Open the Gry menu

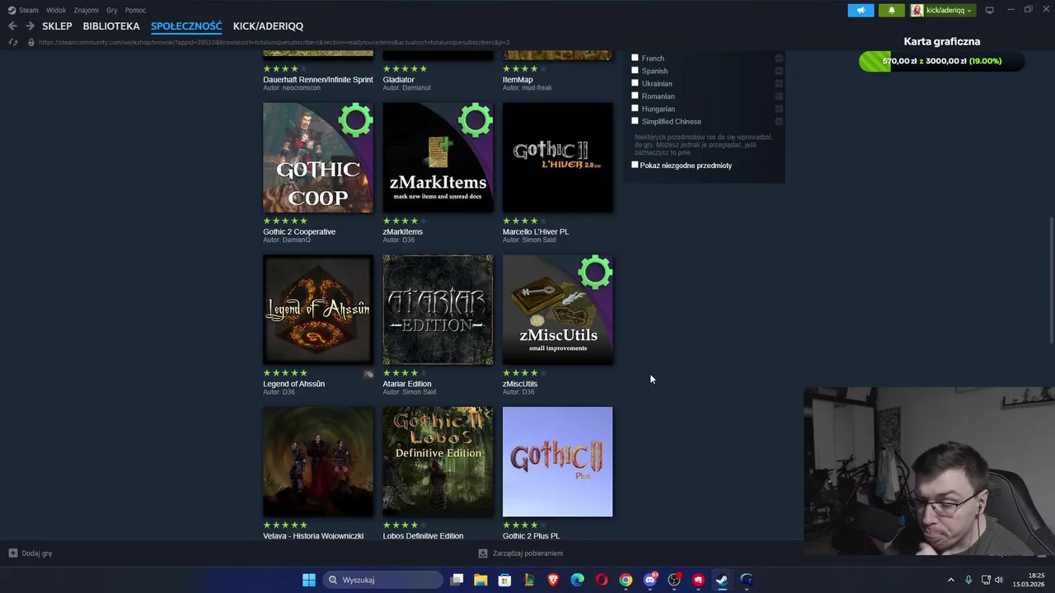pyautogui.click(x=112, y=10)
